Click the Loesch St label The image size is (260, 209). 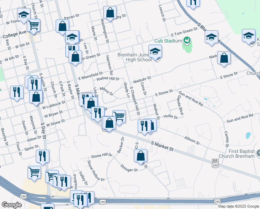pyautogui.click(x=162, y=13)
